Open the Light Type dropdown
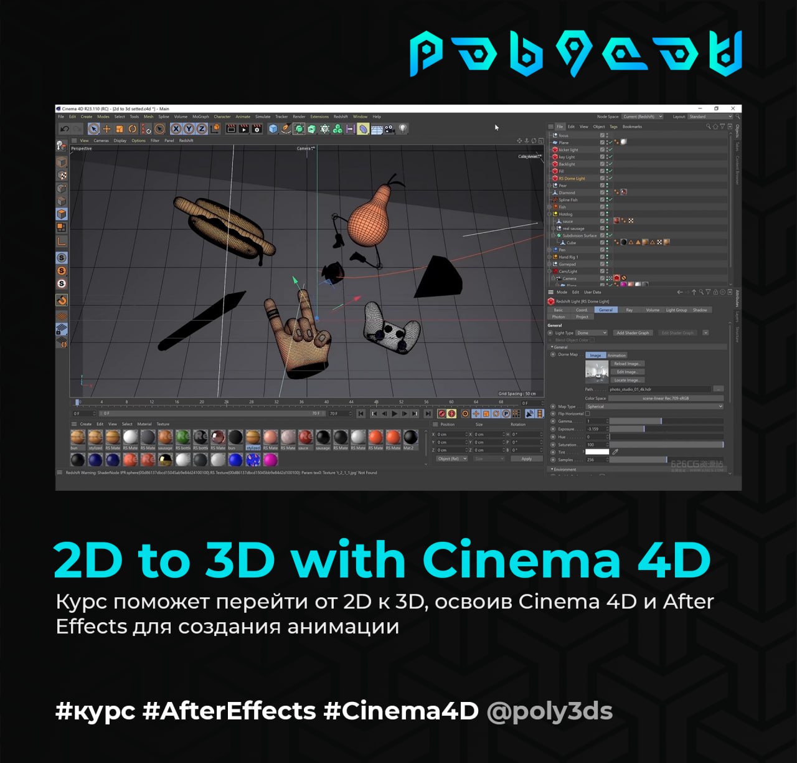The width and height of the screenshot is (797, 763). (592, 333)
